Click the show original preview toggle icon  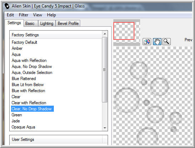pos(147,42)
